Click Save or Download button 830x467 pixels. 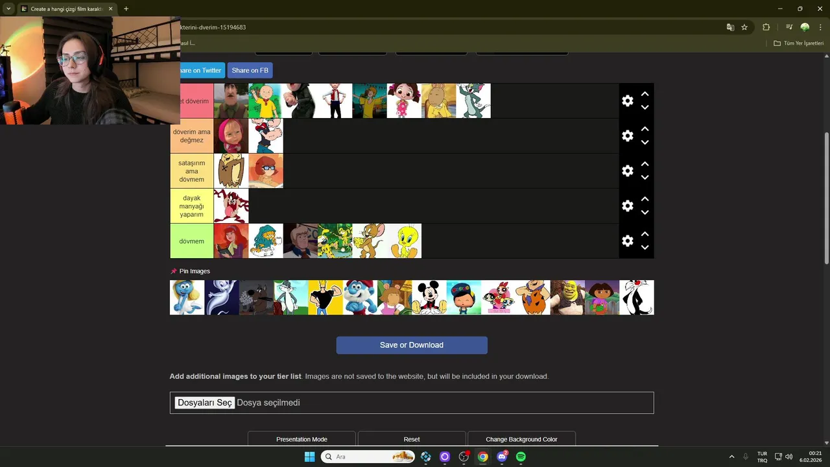(412, 345)
